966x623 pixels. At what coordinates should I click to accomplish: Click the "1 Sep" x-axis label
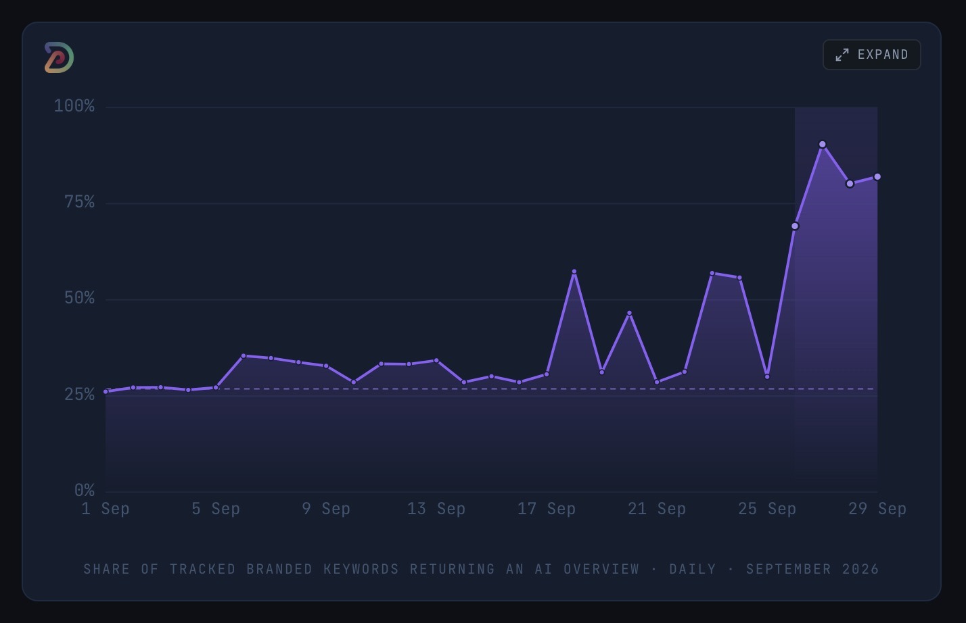coord(106,509)
